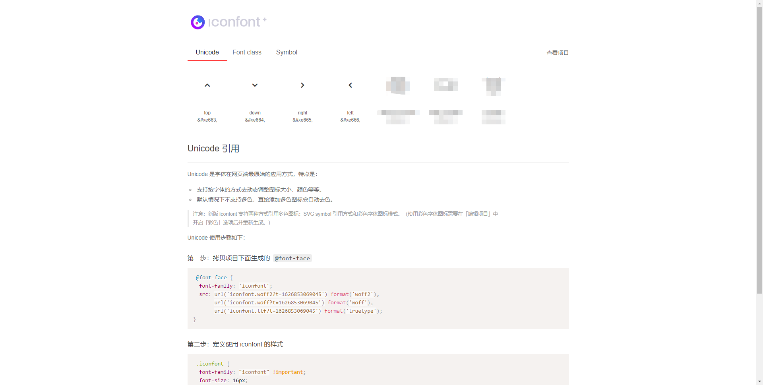The image size is (763, 385).
Task: Click the vertical scrollbar thumb
Action: point(759,150)
